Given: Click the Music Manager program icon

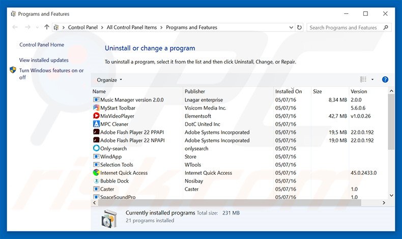Looking at the screenshot, I should 96,99.
